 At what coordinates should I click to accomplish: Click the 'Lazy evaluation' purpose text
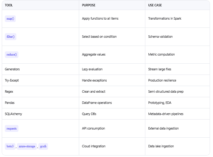click(x=92, y=69)
